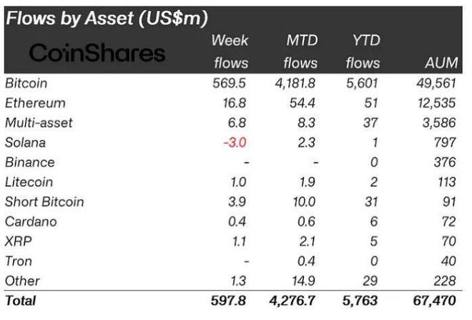Select the Bitcoin row label
The image size is (472, 320).
[x=26, y=83]
